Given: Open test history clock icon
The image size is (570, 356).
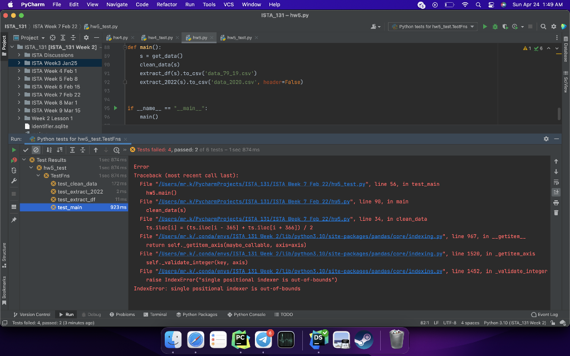Looking at the screenshot, I should click(x=116, y=150).
